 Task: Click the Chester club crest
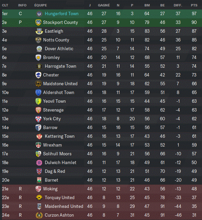coord(38,75)
